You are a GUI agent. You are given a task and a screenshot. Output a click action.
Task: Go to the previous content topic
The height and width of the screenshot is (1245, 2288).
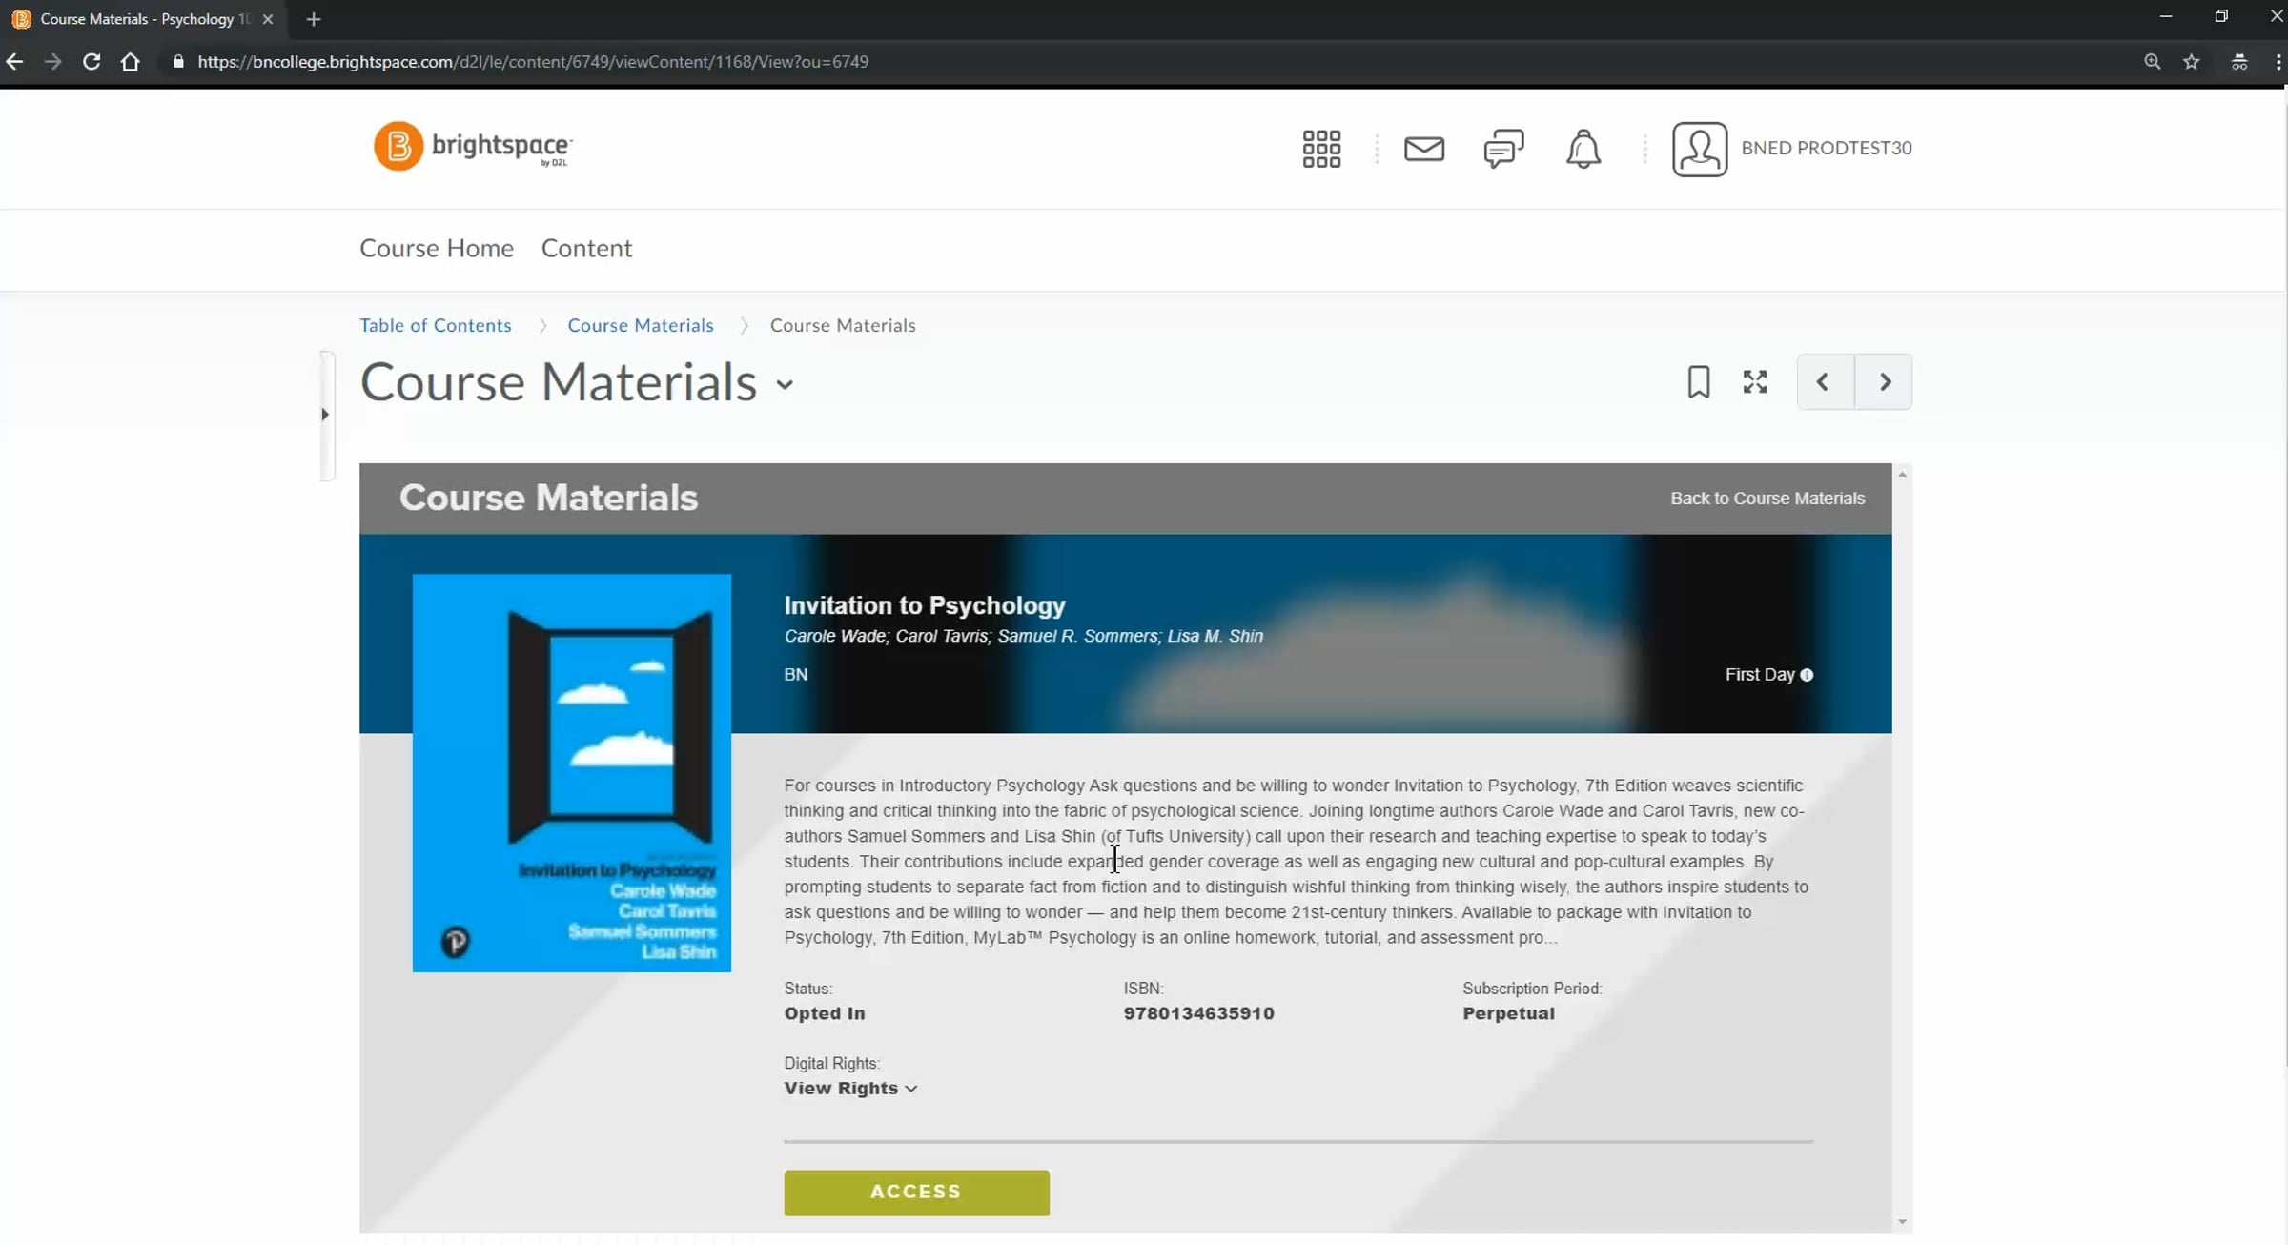1825,382
